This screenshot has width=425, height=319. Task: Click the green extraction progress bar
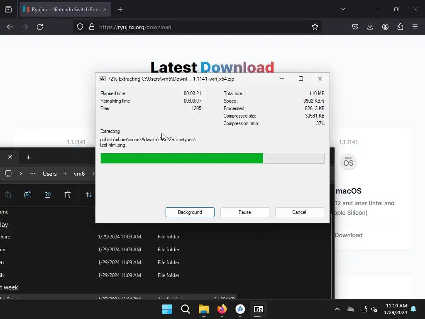pyautogui.click(x=212, y=158)
